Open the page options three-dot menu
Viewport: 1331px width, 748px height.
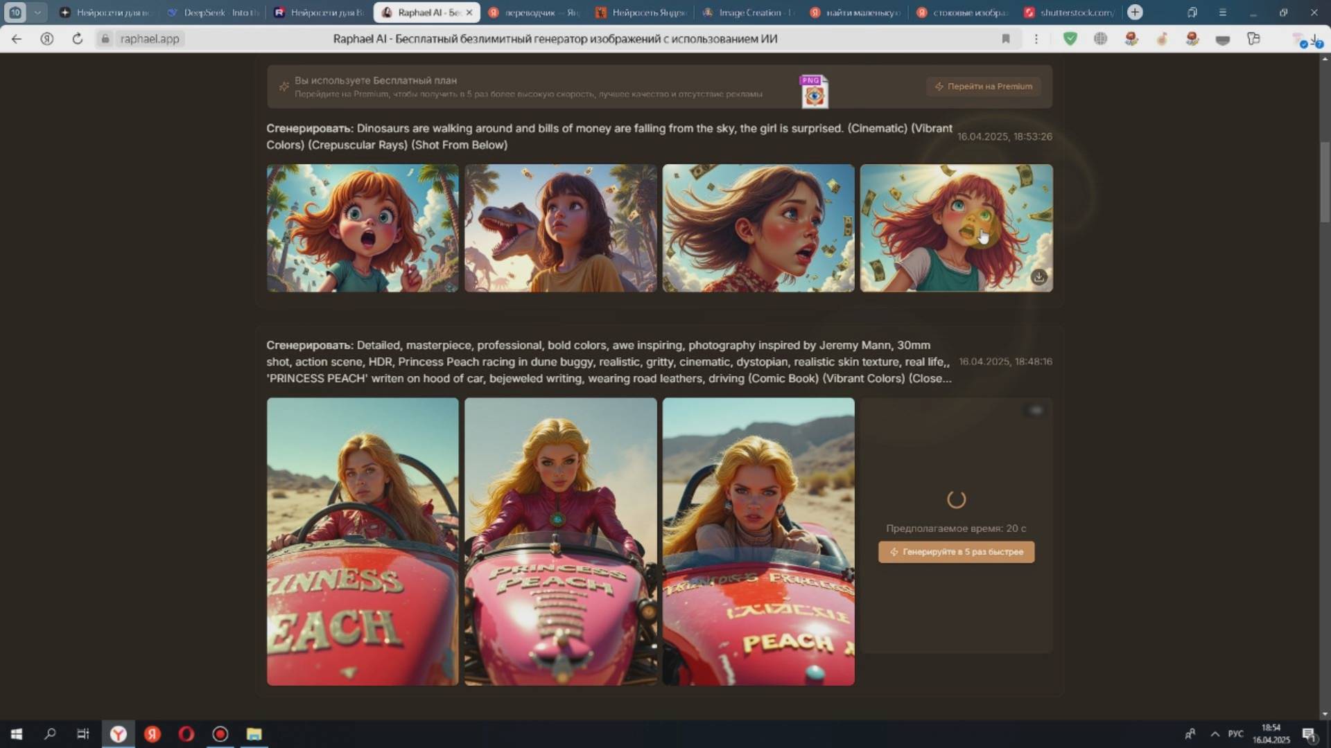pyautogui.click(x=1036, y=39)
